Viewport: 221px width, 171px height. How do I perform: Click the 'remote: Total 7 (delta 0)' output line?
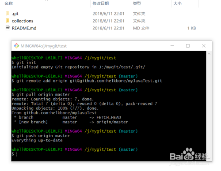click(x=84, y=104)
